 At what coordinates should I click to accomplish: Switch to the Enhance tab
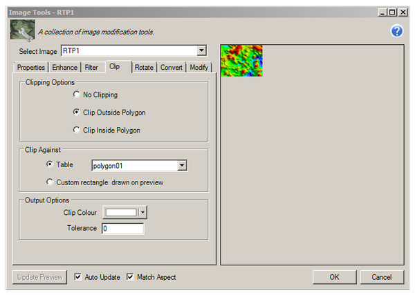(x=65, y=68)
